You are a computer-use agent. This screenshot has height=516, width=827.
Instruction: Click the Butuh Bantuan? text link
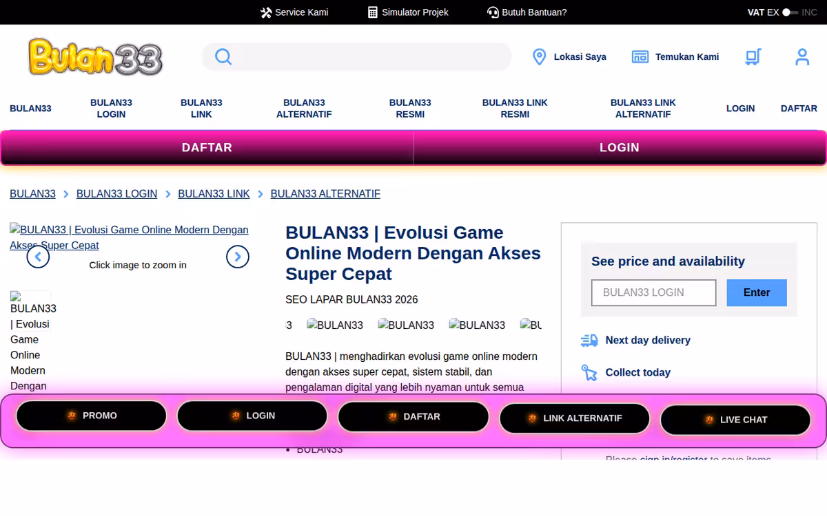click(534, 12)
